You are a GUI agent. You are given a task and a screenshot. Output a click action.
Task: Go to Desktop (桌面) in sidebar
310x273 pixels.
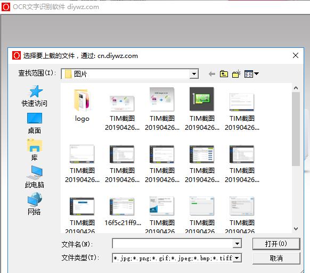point(35,123)
